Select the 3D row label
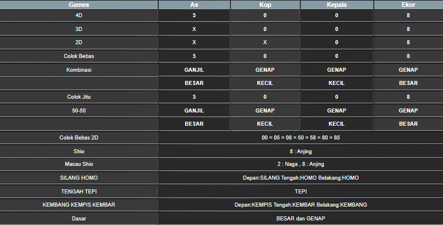Image resolution: width=443 pixels, height=225 pixels. coord(79,29)
